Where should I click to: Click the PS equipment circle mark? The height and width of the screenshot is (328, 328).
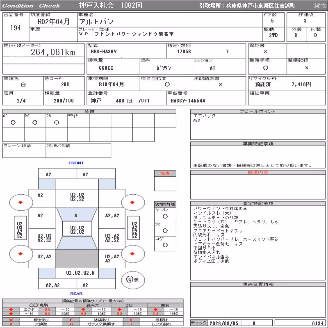pyautogui.click(x=35, y=122)
